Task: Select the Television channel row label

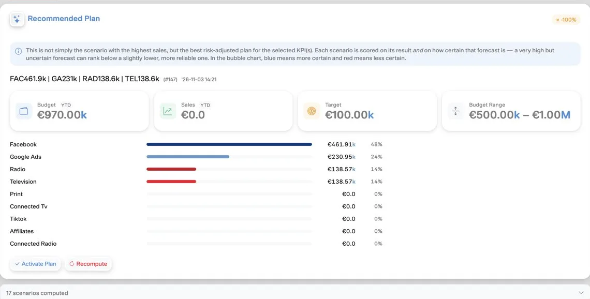Action: point(23,182)
